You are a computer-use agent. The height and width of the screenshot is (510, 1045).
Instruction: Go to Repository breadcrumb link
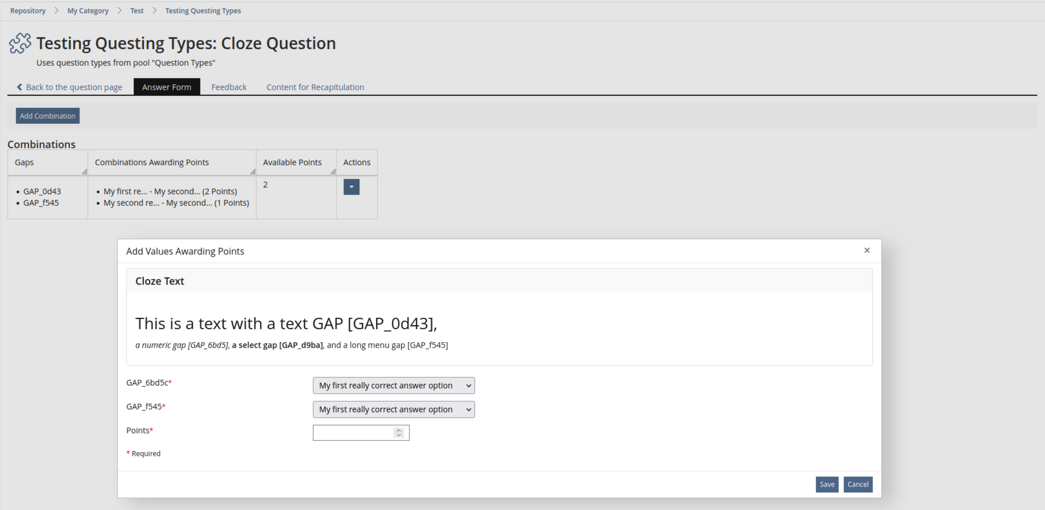tap(28, 11)
